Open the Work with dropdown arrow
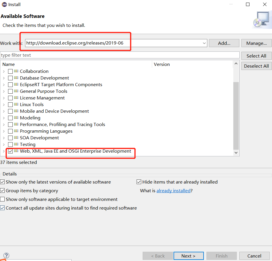Screen dimensions: 272x261 [204, 43]
